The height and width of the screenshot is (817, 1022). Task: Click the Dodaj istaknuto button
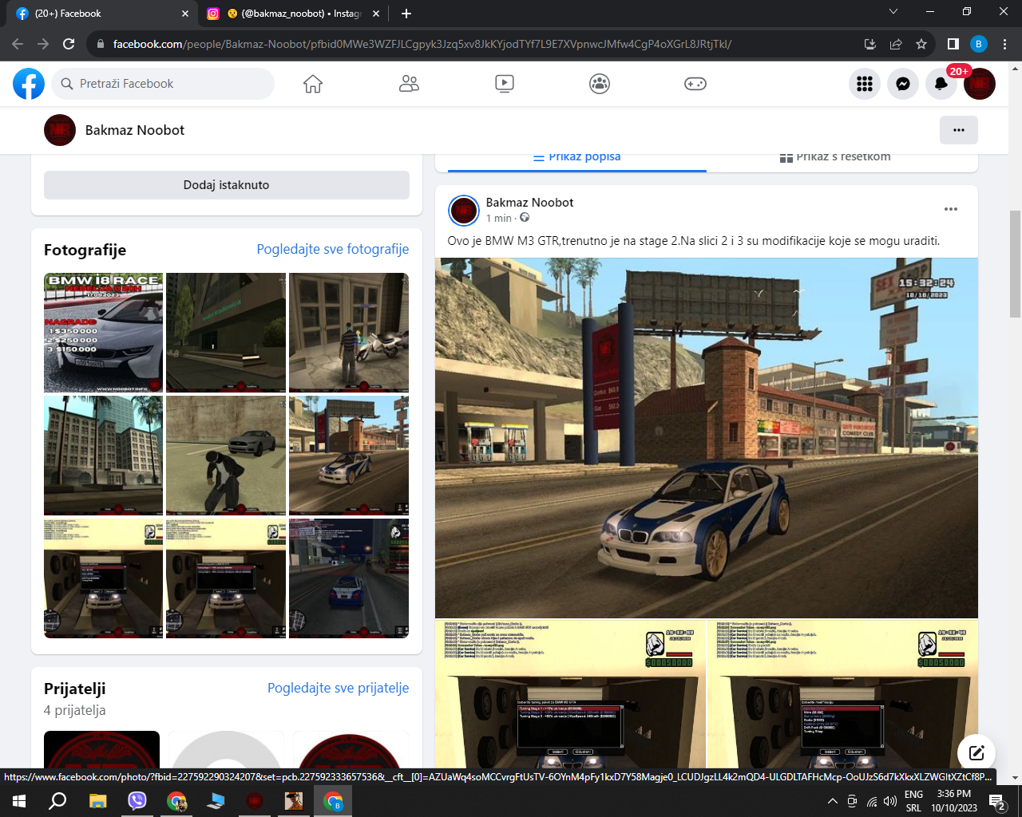click(227, 185)
